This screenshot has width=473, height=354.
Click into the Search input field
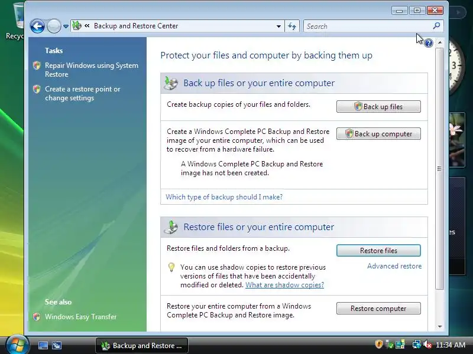coord(368,26)
